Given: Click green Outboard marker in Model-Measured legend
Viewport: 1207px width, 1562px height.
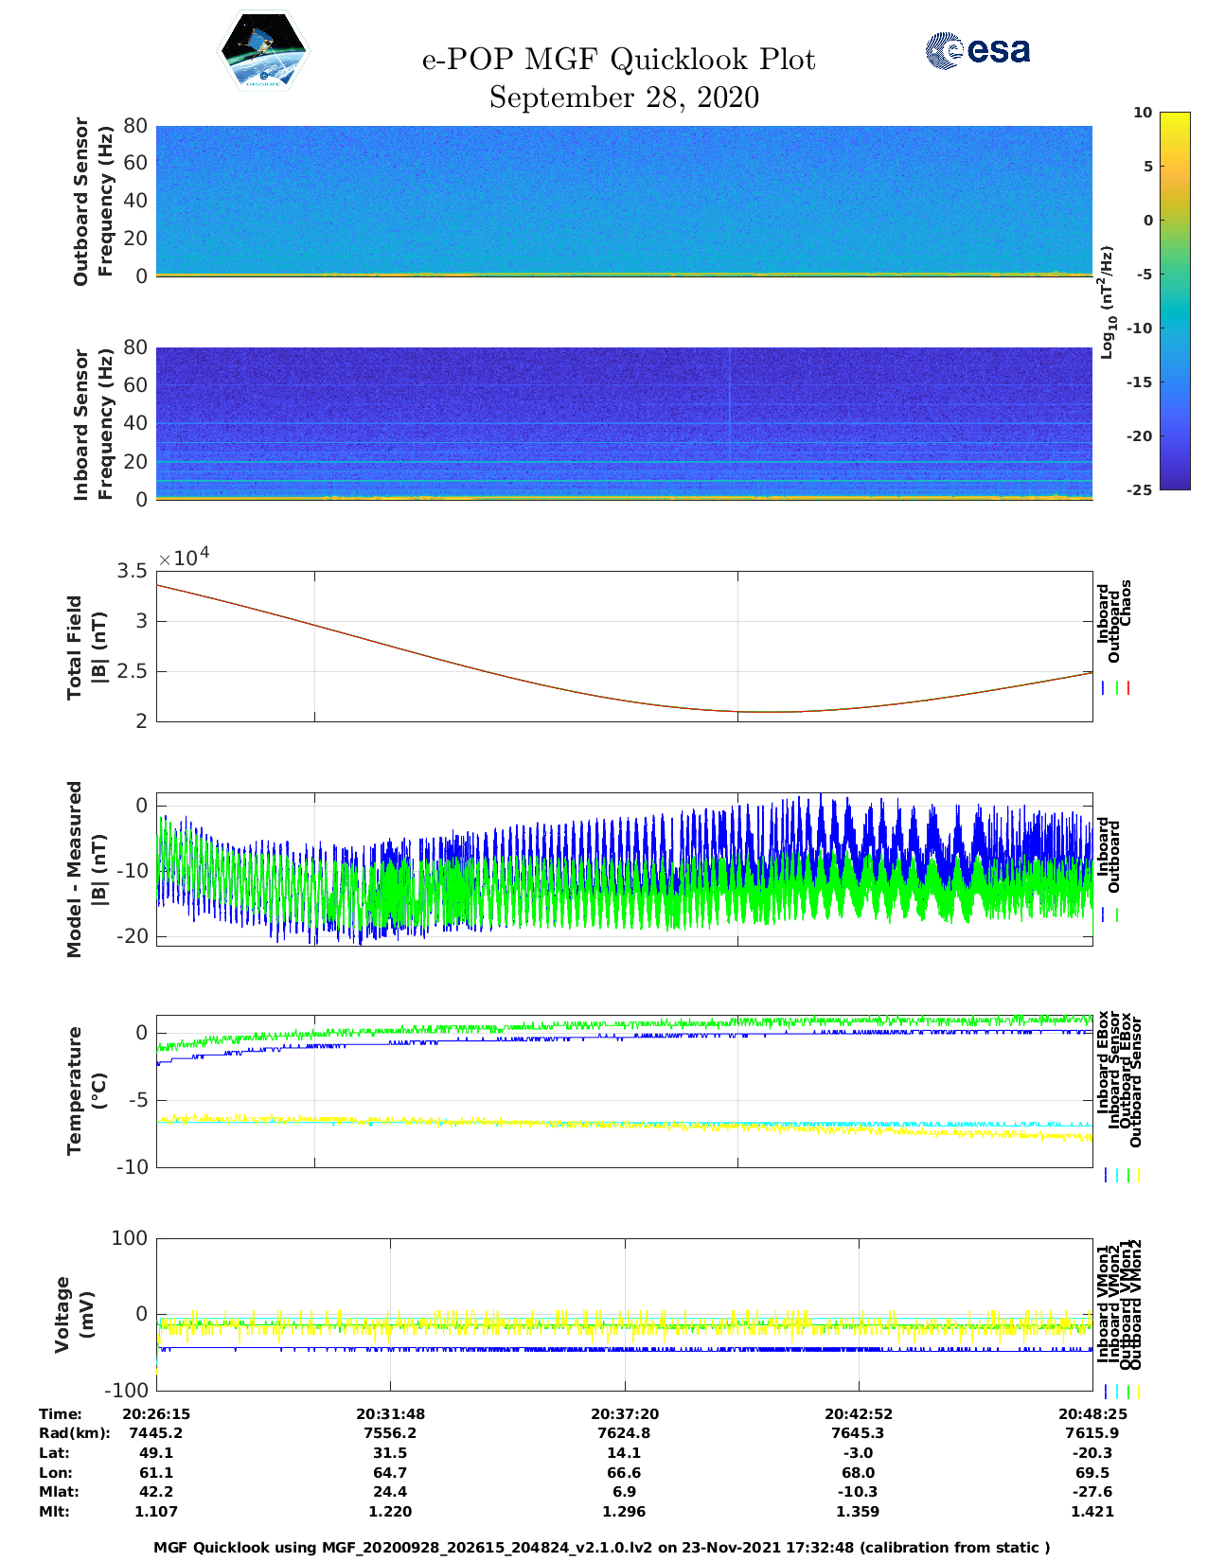Looking at the screenshot, I should pyautogui.click(x=1117, y=915).
